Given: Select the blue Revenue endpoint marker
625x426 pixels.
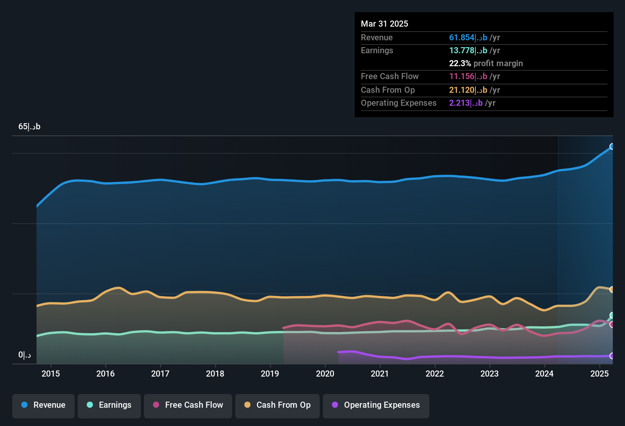Looking at the screenshot, I should (x=612, y=146).
